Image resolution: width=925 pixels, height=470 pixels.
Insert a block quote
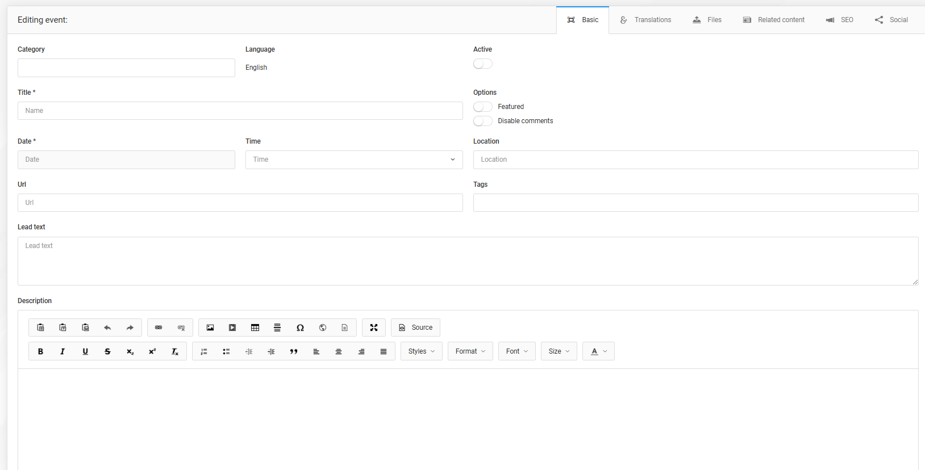(x=294, y=351)
